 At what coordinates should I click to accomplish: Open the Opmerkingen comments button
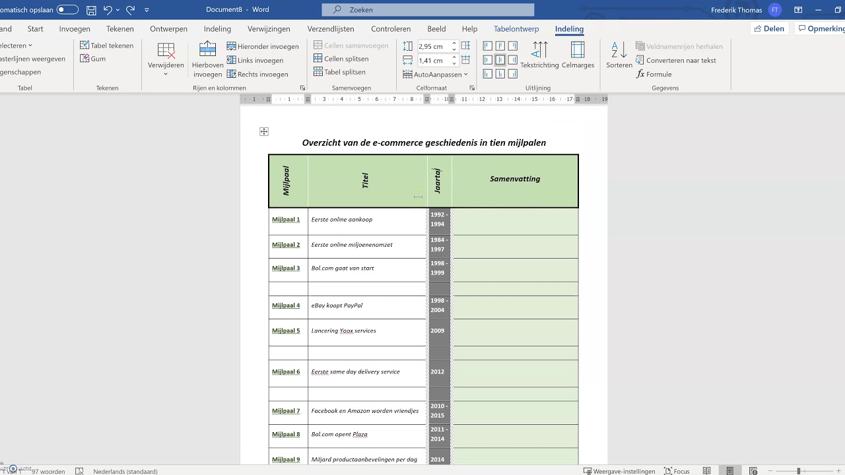click(x=821, y=29)
